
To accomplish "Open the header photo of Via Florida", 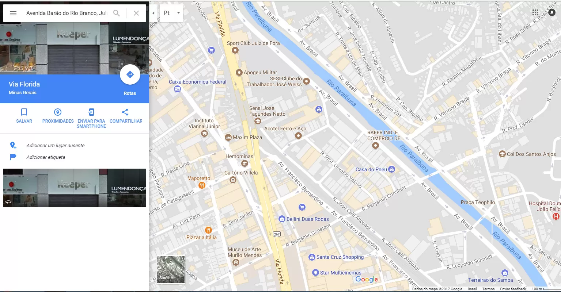I will 75,48.
